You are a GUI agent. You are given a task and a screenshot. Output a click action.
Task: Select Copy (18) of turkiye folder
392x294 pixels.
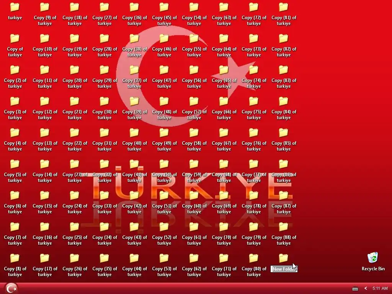click(75, 7)
